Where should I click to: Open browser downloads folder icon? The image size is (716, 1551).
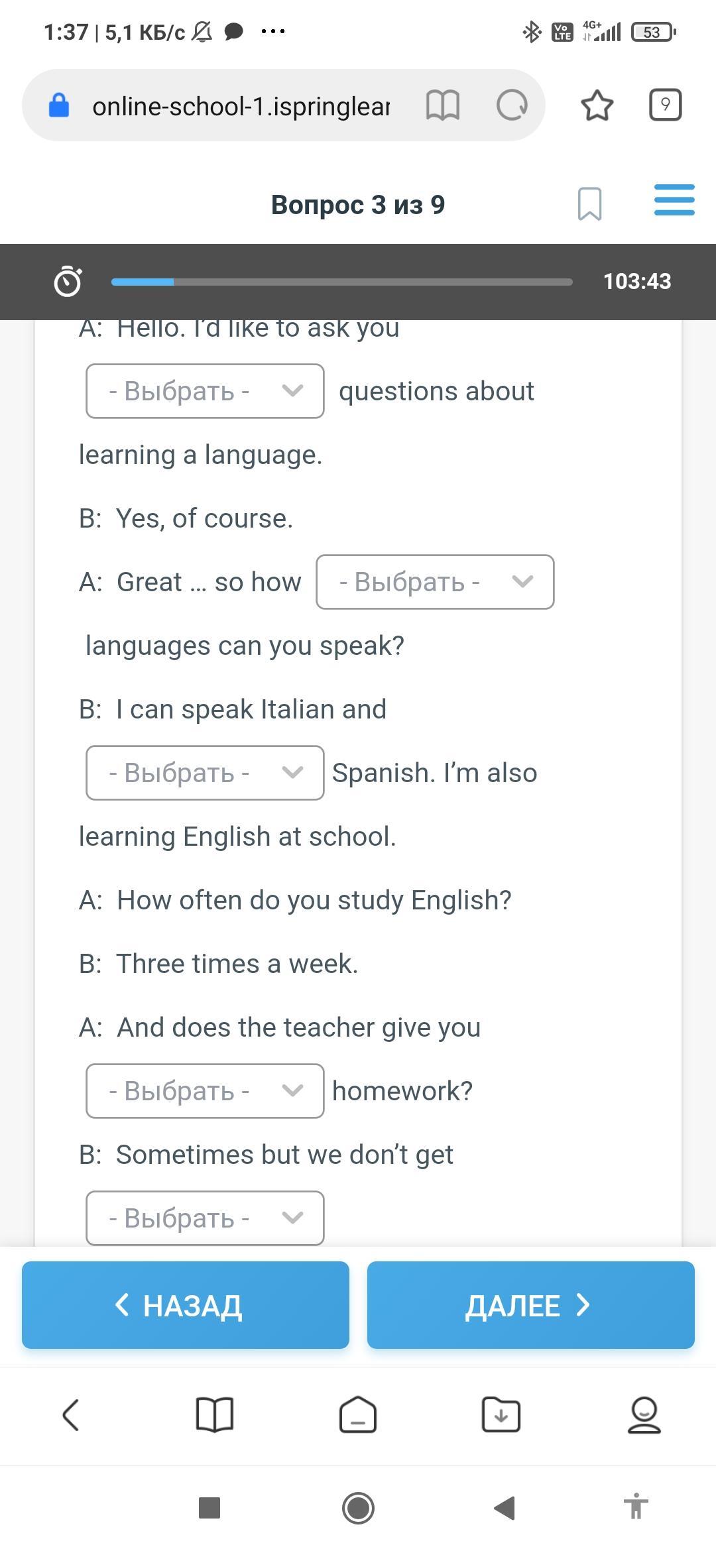[501, 1415]
